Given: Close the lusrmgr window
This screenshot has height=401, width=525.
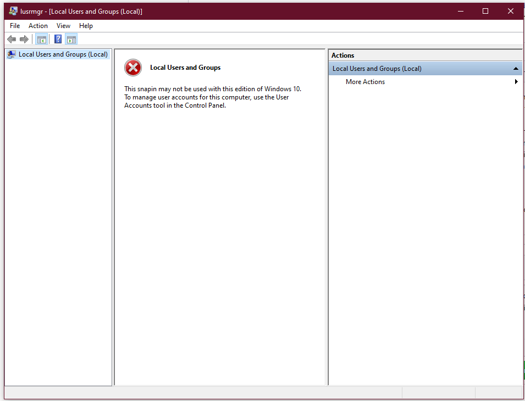Looking at the screenshot, I should point(510,12).
